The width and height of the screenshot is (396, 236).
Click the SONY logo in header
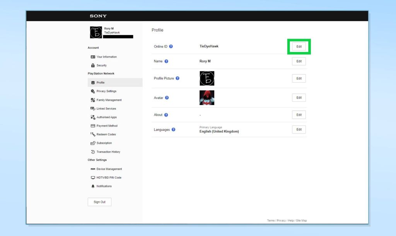tap(98, 16)
